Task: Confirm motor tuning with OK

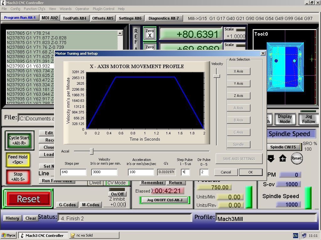Action: [250, 172]
